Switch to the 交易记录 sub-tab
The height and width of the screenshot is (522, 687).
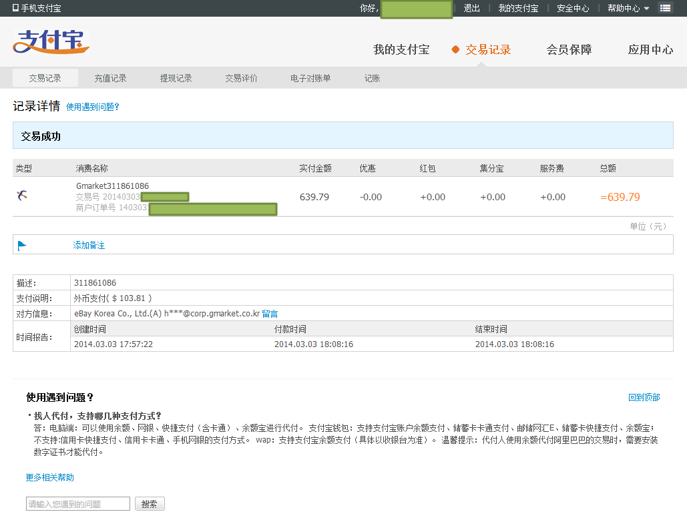[45, 78]
